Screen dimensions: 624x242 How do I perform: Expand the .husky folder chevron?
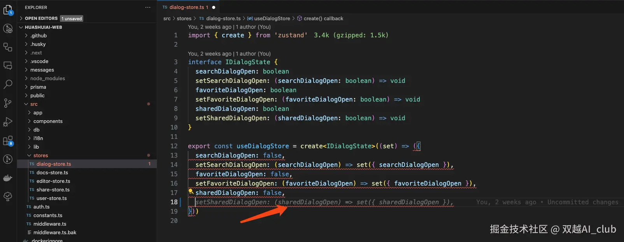(x=26, y=44)
